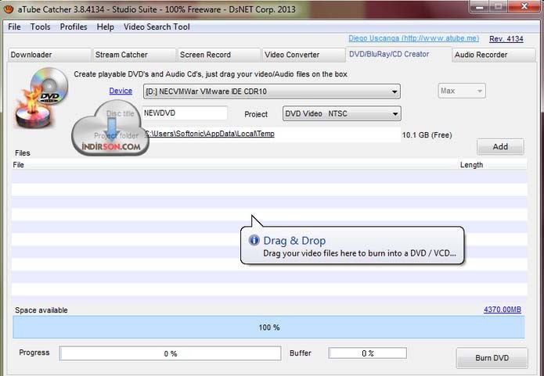
Task: Click the NEWDVD disc title field
Action: [x=185, y=113]
